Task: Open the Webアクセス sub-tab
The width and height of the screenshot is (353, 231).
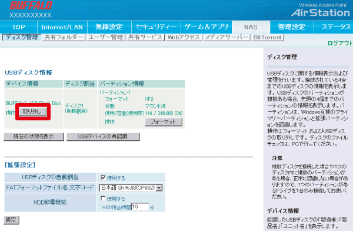Action: coord(184,38)
